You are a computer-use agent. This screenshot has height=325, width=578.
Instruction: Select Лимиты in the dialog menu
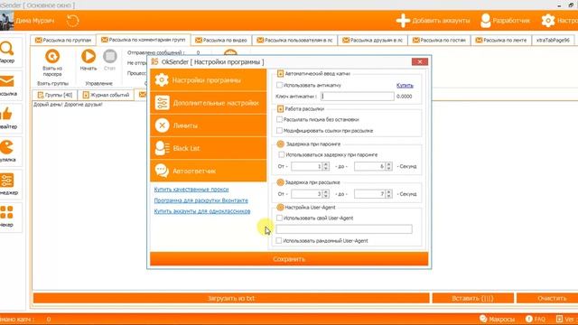[x=209, y=125]
